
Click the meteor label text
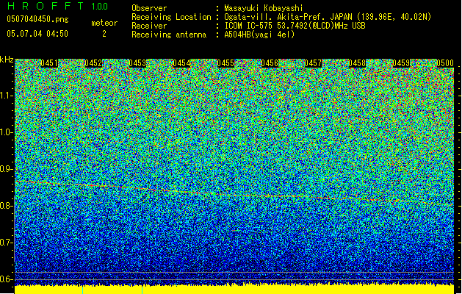tap(104, 23)
